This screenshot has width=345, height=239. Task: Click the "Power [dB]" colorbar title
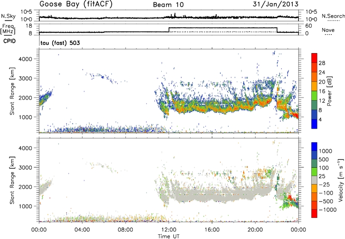pyautogui.click(x=329, y=91)
